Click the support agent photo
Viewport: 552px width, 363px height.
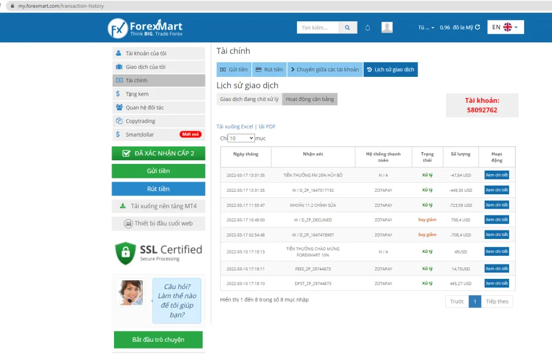131,292
